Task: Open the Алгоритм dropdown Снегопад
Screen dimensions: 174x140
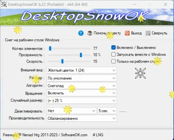Action: (x=82, y=86)
